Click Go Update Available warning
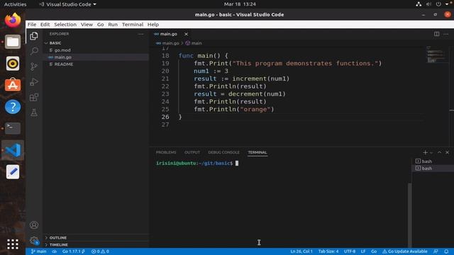This screenshot has width=454, height=255. [405, 251]
